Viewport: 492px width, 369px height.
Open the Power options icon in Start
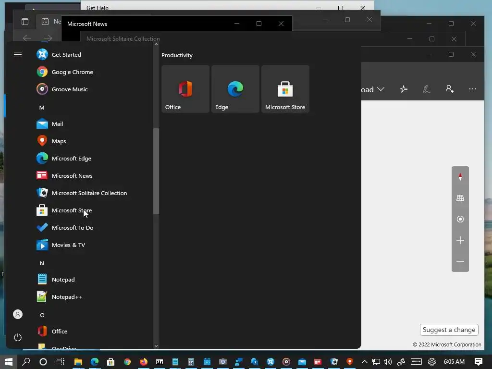(18, 337)
